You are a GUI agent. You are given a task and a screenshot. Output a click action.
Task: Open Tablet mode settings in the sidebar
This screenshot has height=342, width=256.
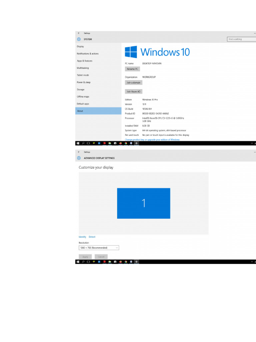click(98, 75)
